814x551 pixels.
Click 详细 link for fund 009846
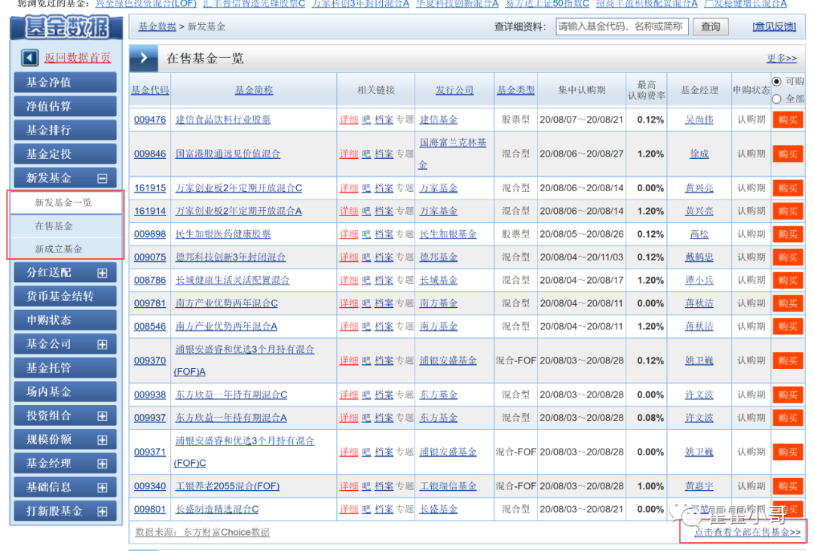(349, 154)
